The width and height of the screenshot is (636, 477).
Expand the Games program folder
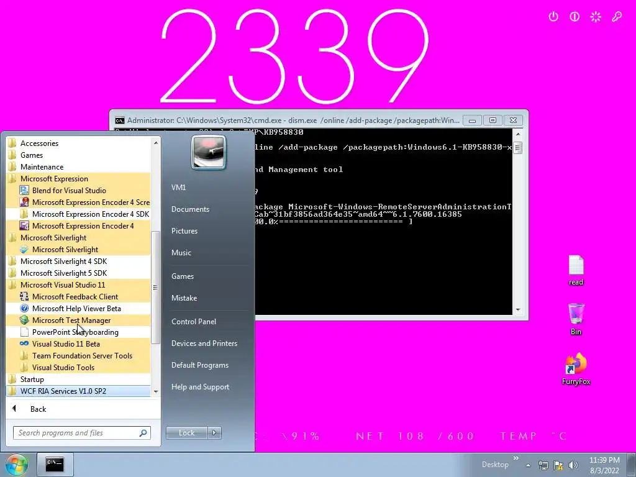pyautogui.click(x=78, y=155)
